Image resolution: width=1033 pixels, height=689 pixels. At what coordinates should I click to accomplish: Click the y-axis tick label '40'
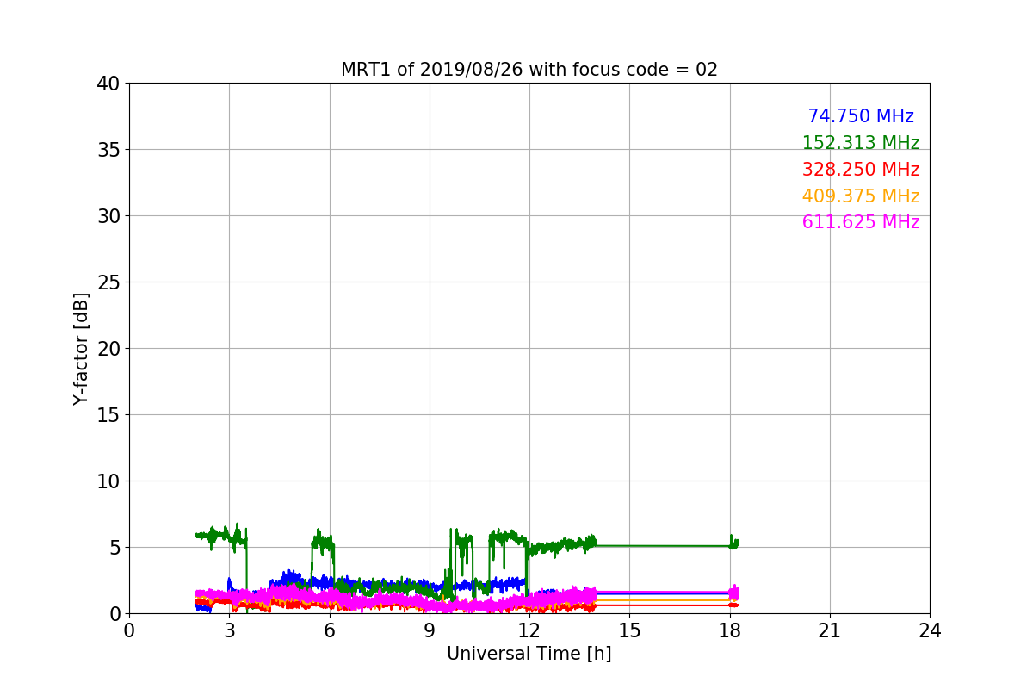[x=109, y=84]
